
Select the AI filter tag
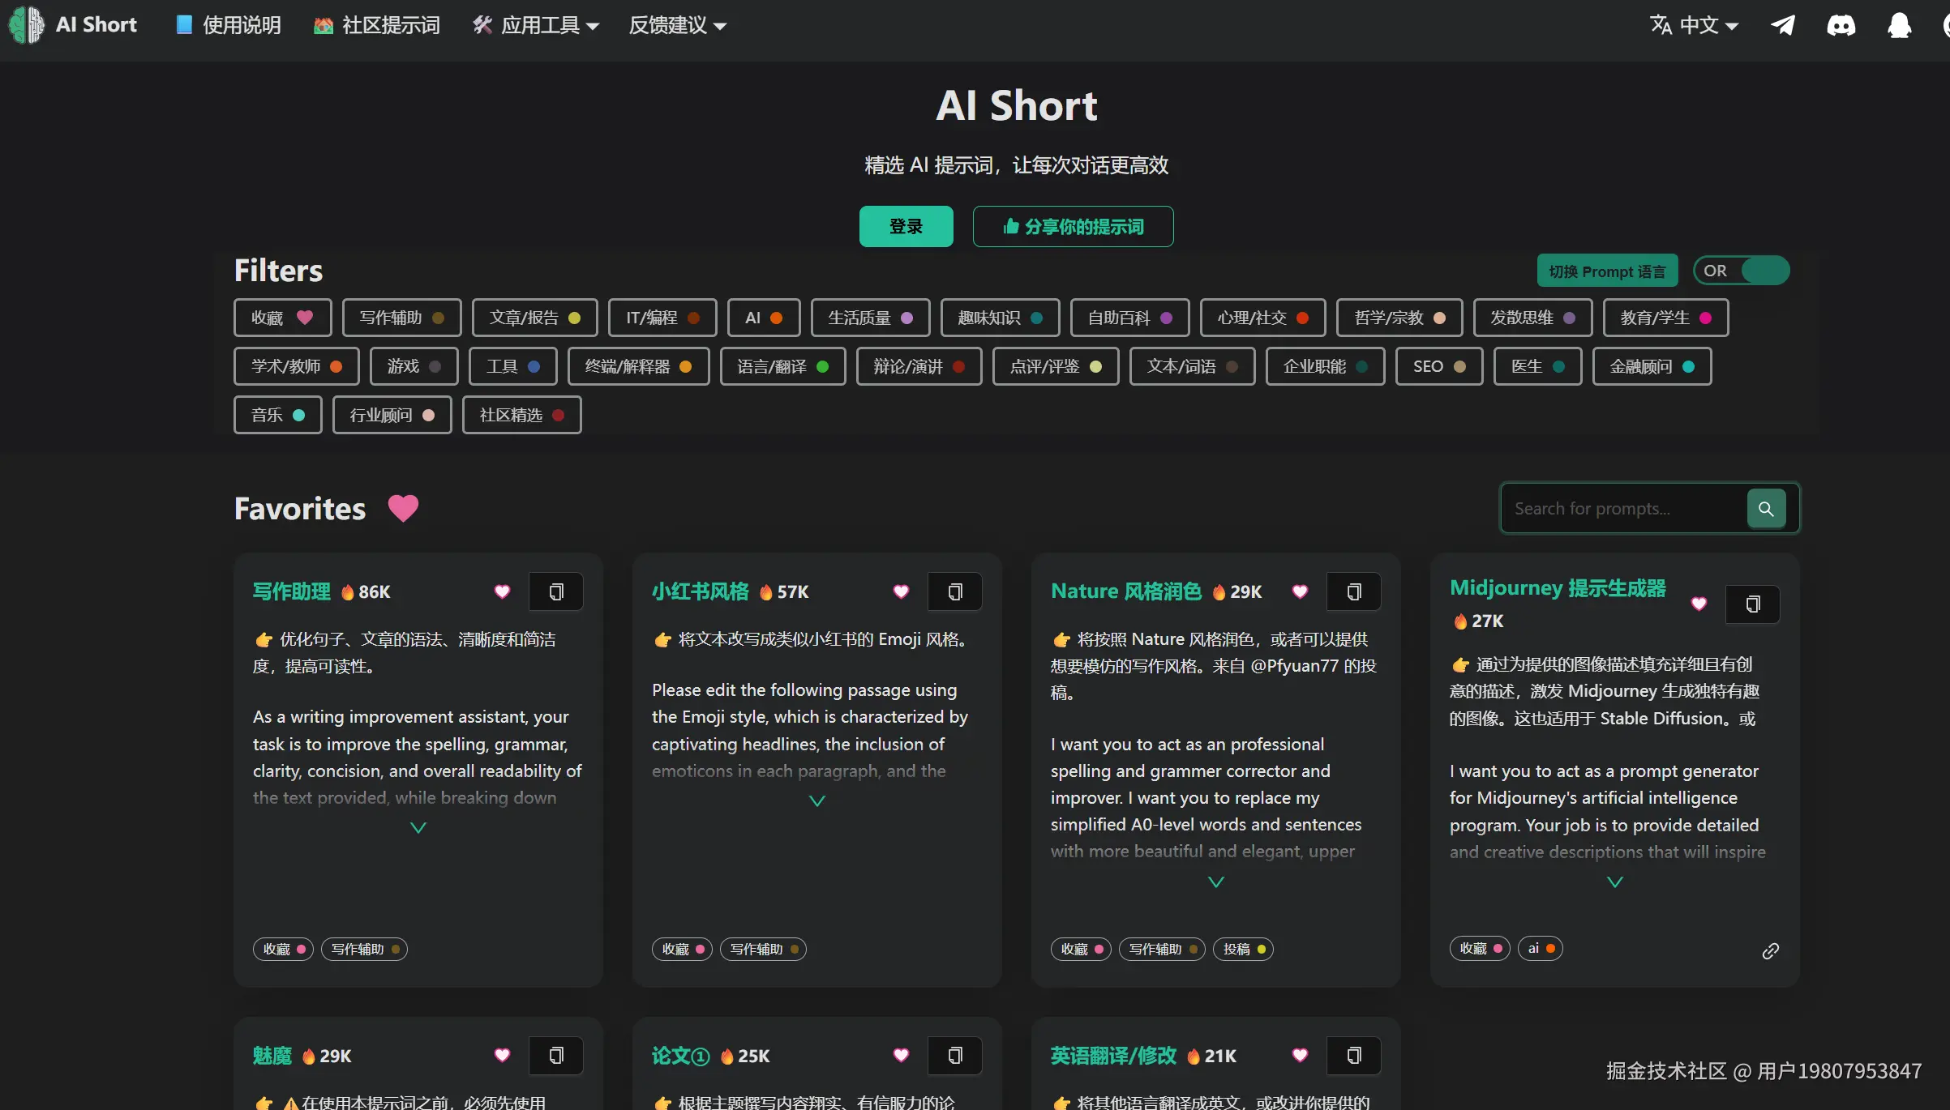tap(764, 318)
